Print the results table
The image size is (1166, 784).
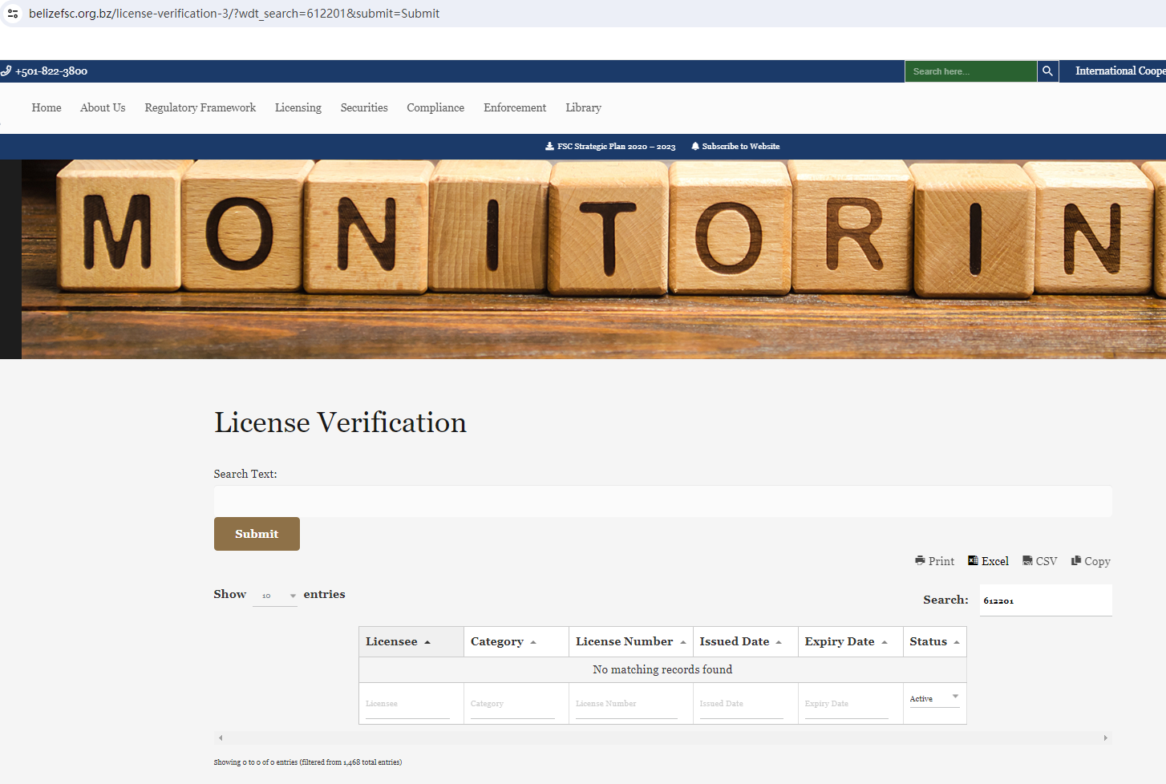(x=934, y=561)
